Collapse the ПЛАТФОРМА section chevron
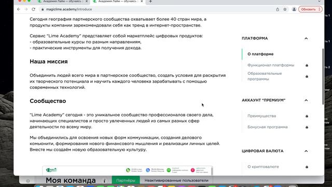The height and width of the screenshot is (187, 332). coord(306,38)
